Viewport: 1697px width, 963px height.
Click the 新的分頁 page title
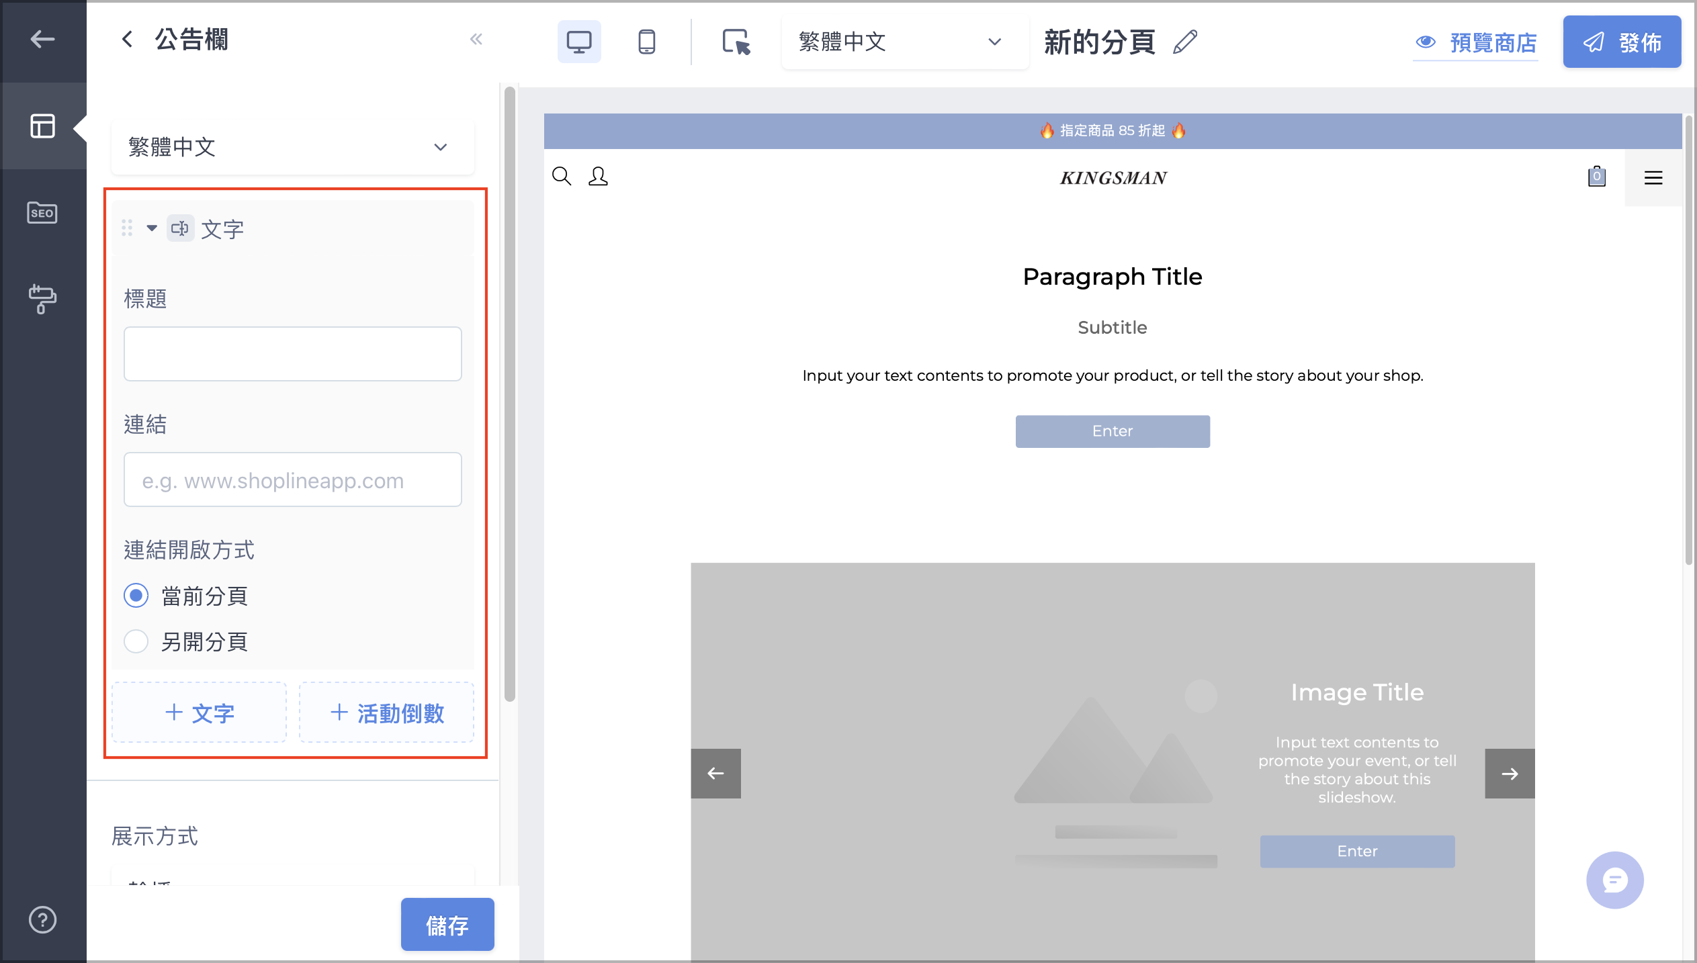1100,42
